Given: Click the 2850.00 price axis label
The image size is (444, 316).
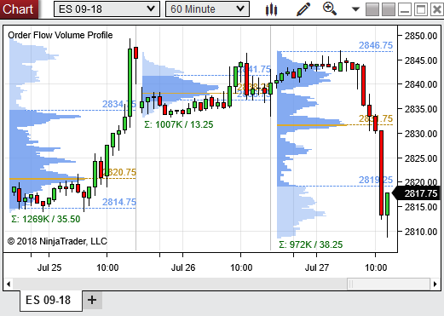Looking at the screenshot, I should [421, 36].
